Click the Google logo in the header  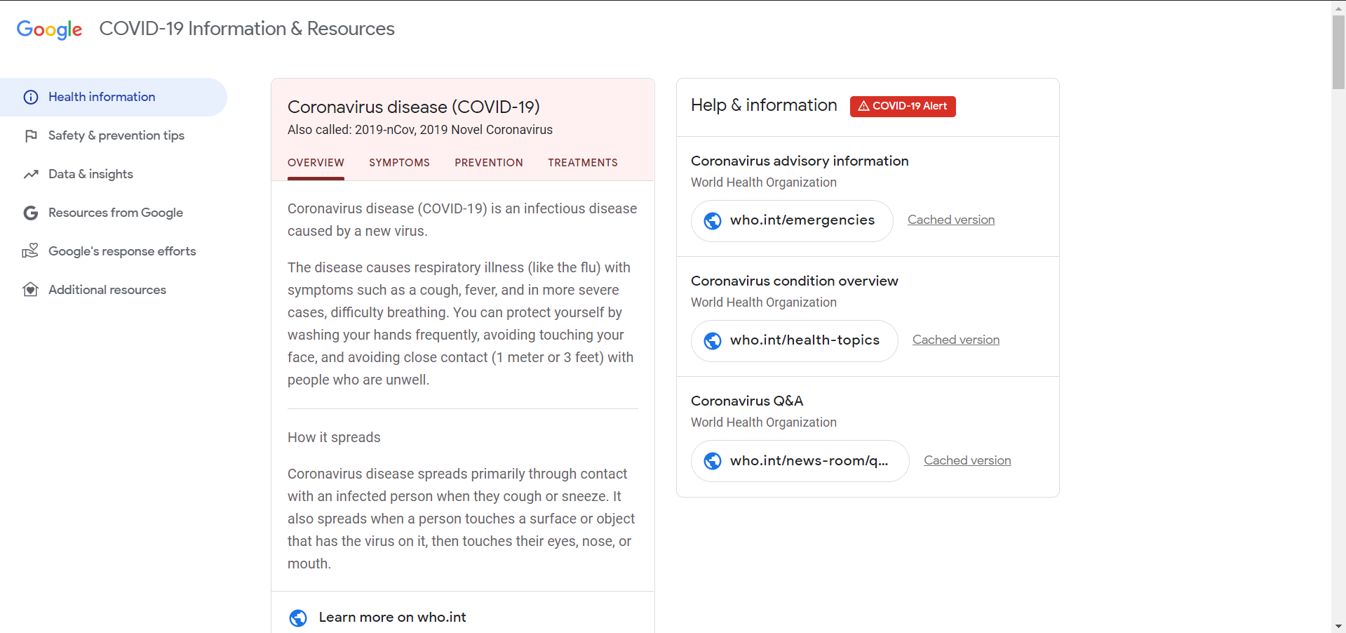coord(49,29)
